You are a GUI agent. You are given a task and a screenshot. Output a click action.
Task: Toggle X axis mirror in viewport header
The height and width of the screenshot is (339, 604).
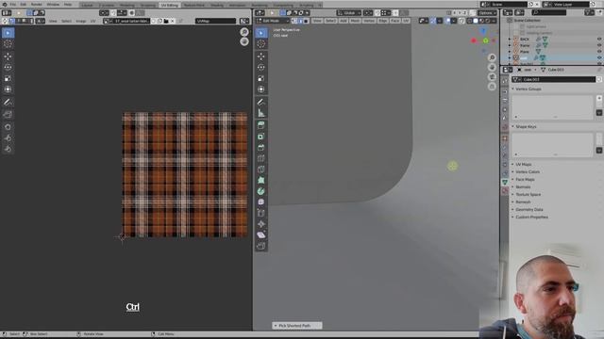click(454, 12)
